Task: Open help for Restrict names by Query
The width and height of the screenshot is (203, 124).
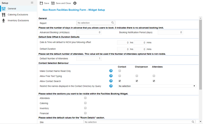Action: [111, 86]
